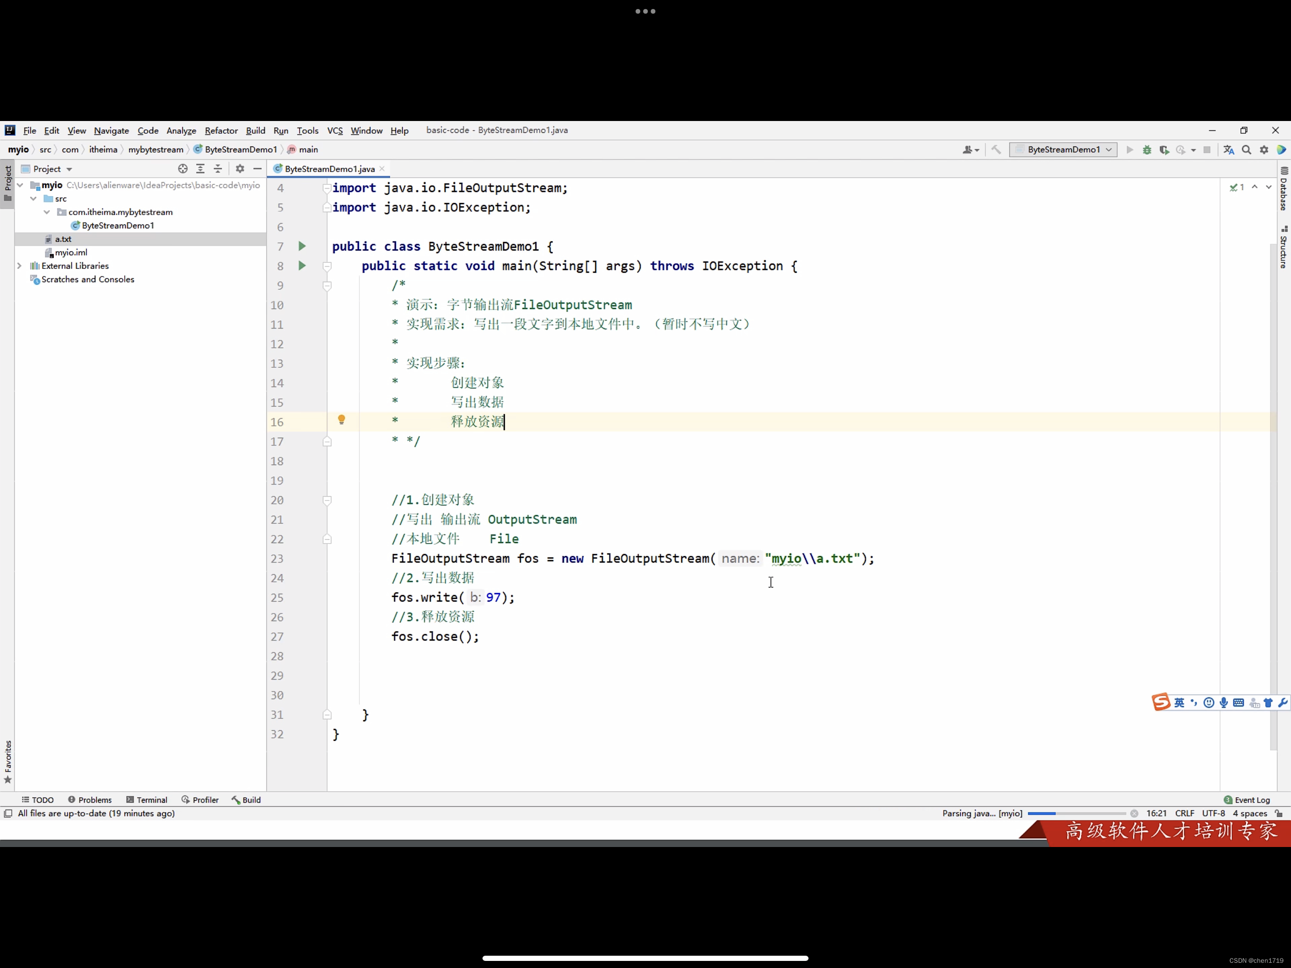Toggle the tool window quick-access button bottom-left
Image resolution: width=1291 pixels, height=968 pixels.
8,813
